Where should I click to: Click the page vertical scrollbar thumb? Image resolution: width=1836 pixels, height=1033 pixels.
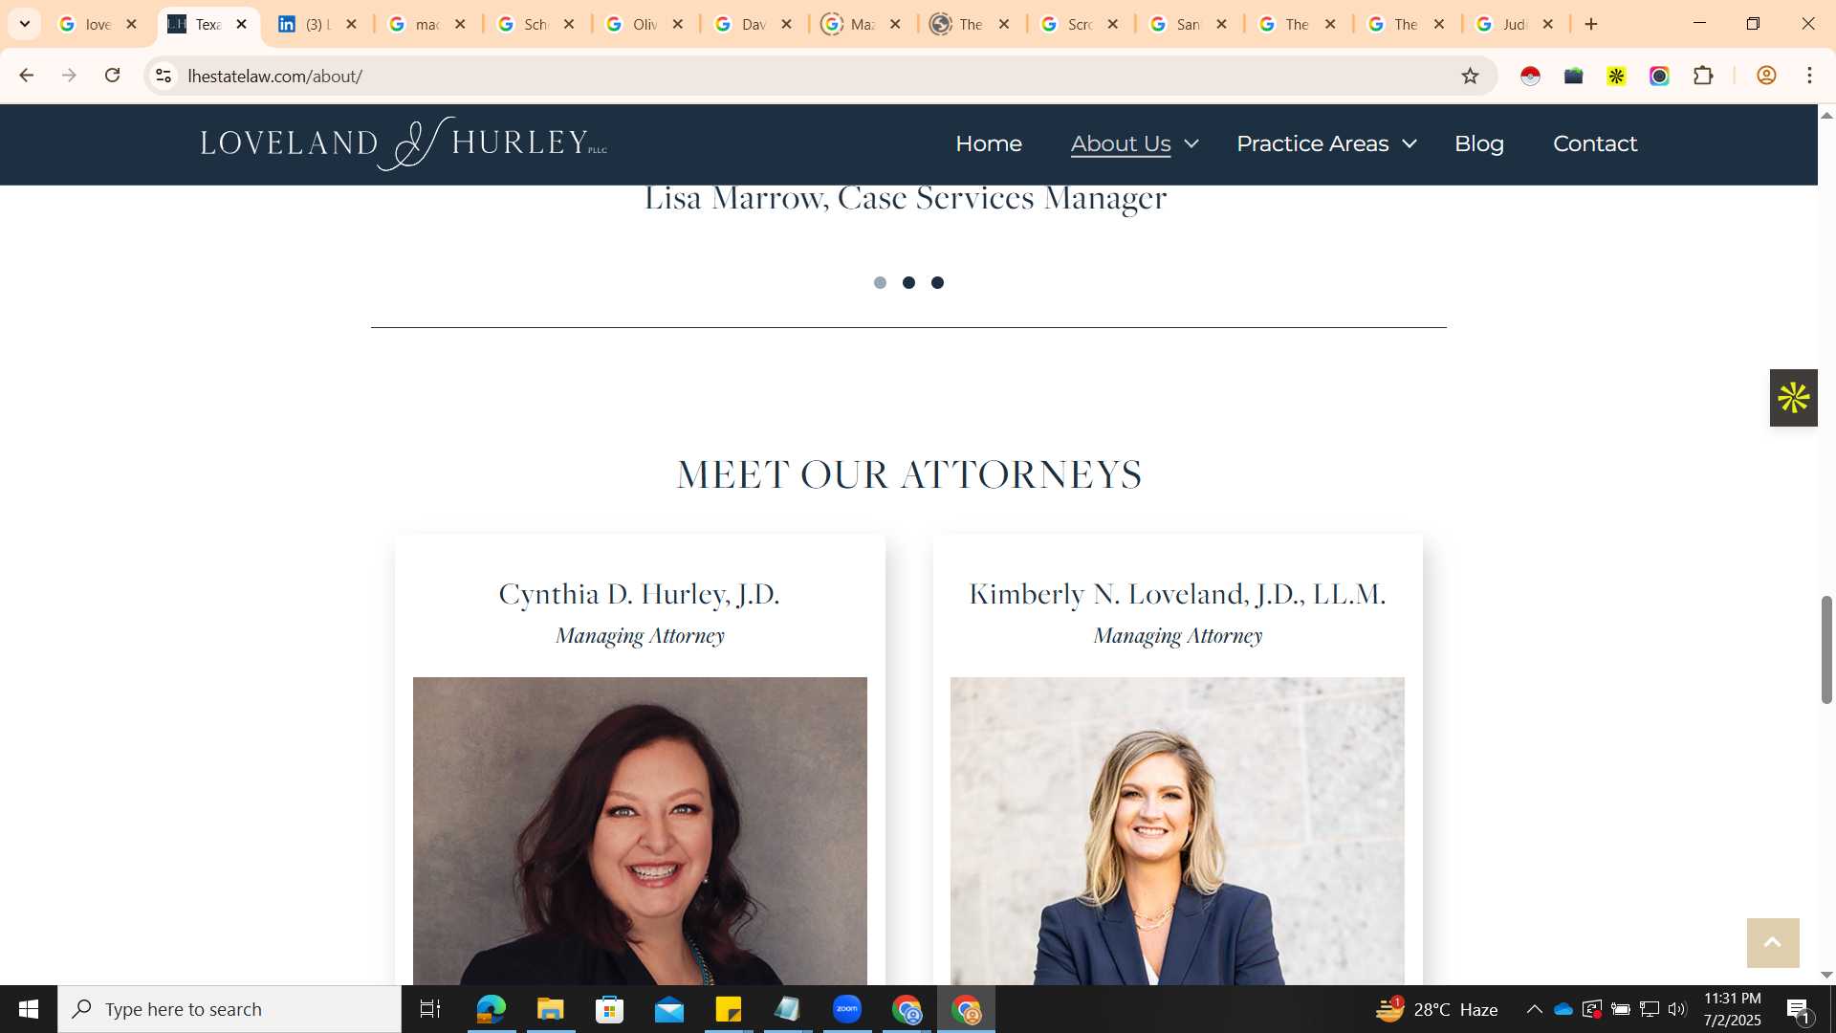tap(1826, 649)
